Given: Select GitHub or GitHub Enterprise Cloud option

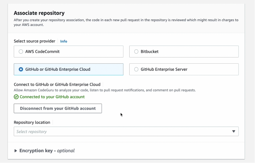Looking at the screenshot, I should pyautogui.click(x=69, y=69).
